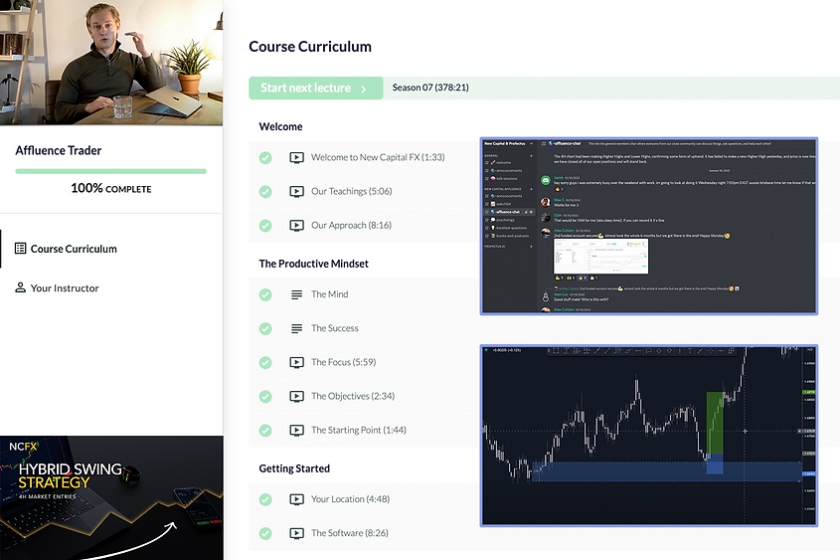Click video icon beside The Focus
Image resolution: width=840 pixels, height=560 pixels.
(x=297, y=362)
